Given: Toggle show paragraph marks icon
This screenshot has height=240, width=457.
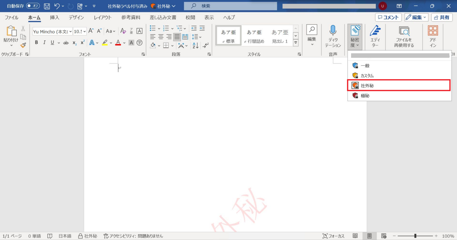Looking at the screenshot, I should tap(206, 45).
